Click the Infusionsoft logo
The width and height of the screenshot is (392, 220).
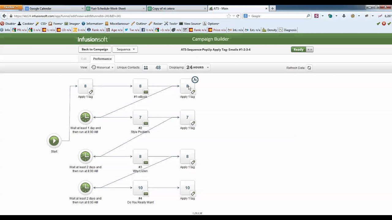coord(92,39)
